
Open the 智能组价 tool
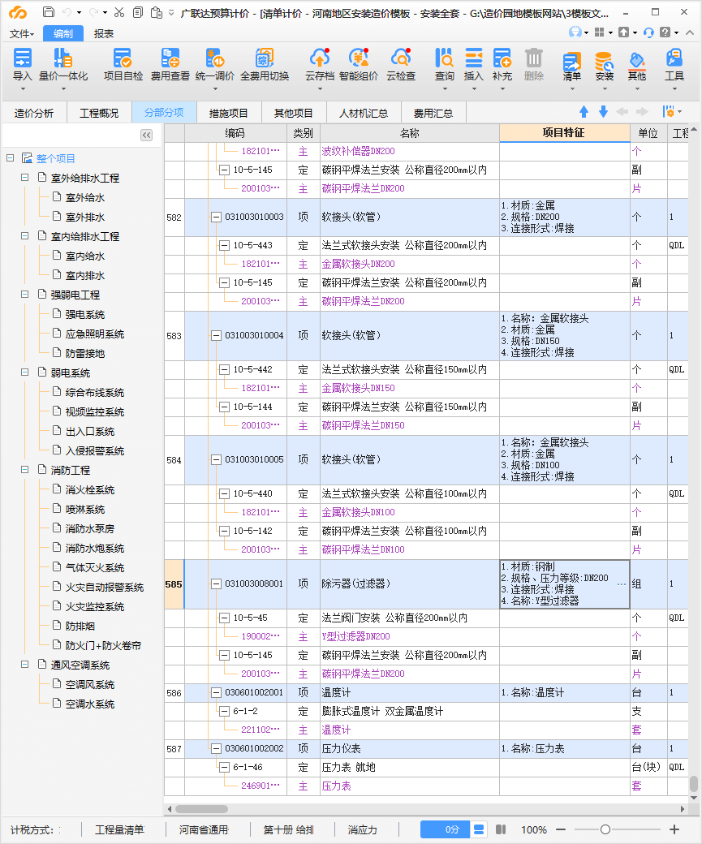(358, 59)
